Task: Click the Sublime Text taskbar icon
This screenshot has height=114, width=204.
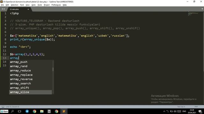Action: (64, 111)
